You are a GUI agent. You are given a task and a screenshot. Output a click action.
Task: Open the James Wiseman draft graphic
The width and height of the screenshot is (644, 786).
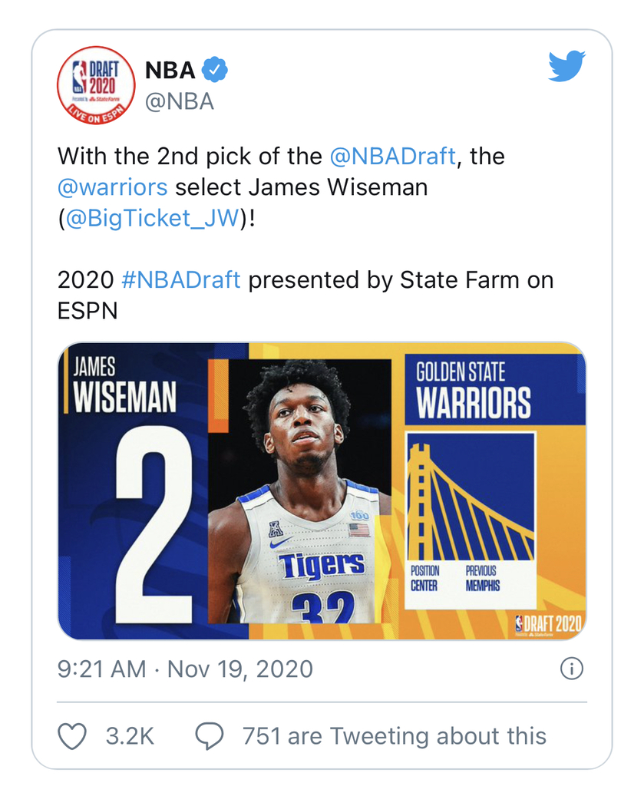coord(322,490)
